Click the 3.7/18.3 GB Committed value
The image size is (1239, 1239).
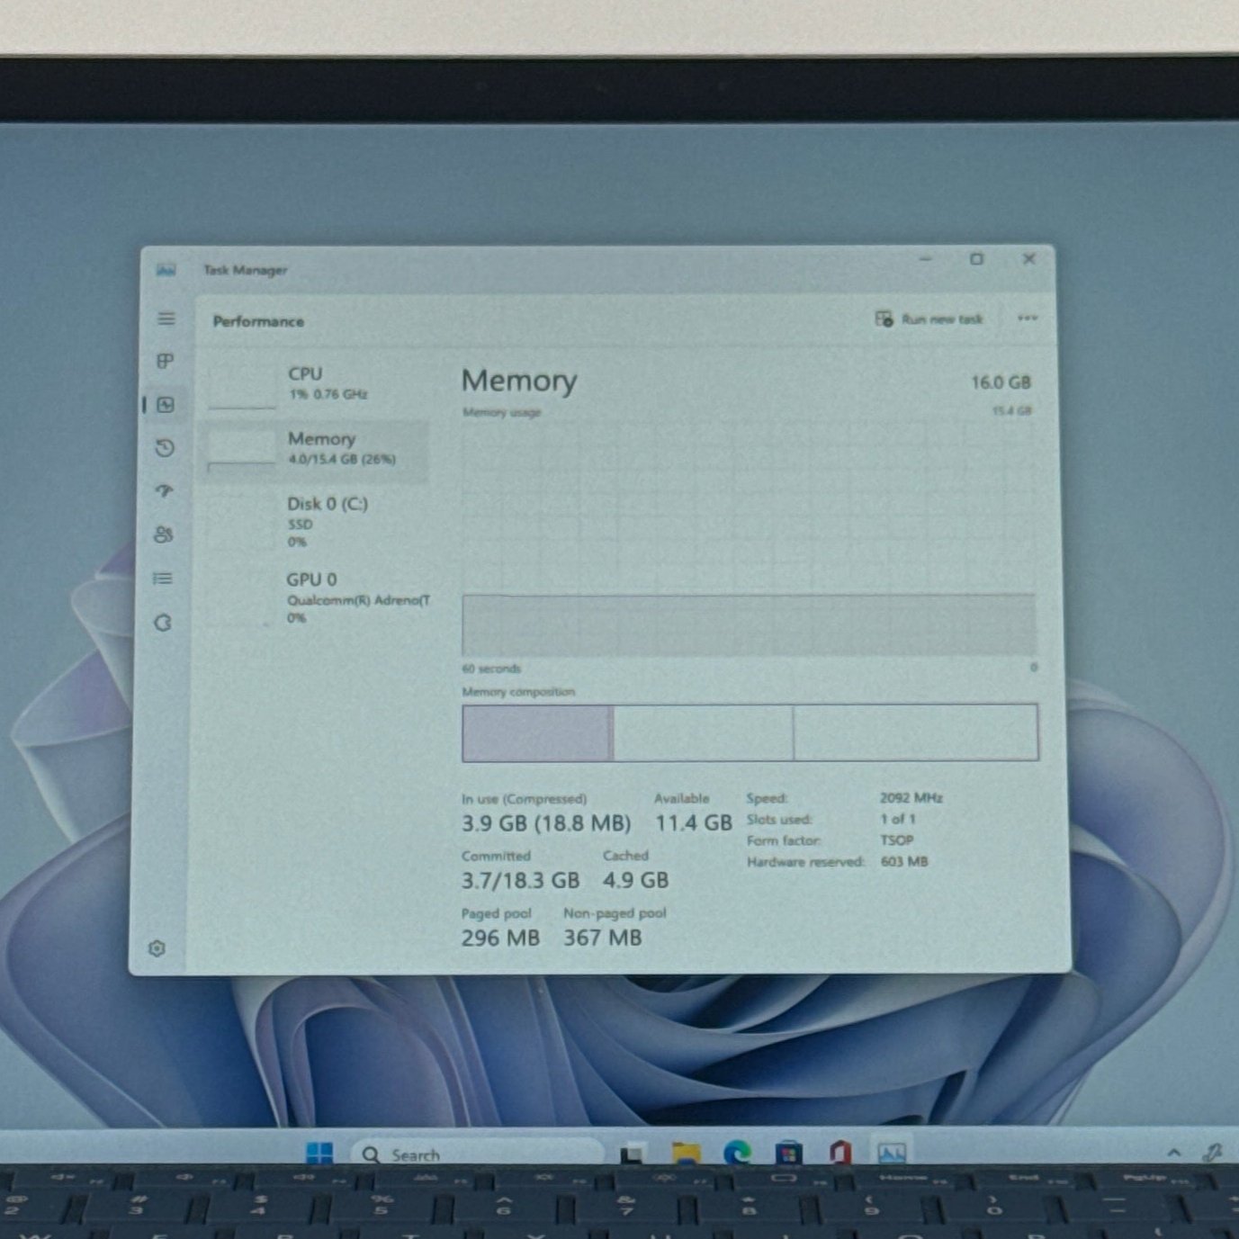tap(520, 880)
